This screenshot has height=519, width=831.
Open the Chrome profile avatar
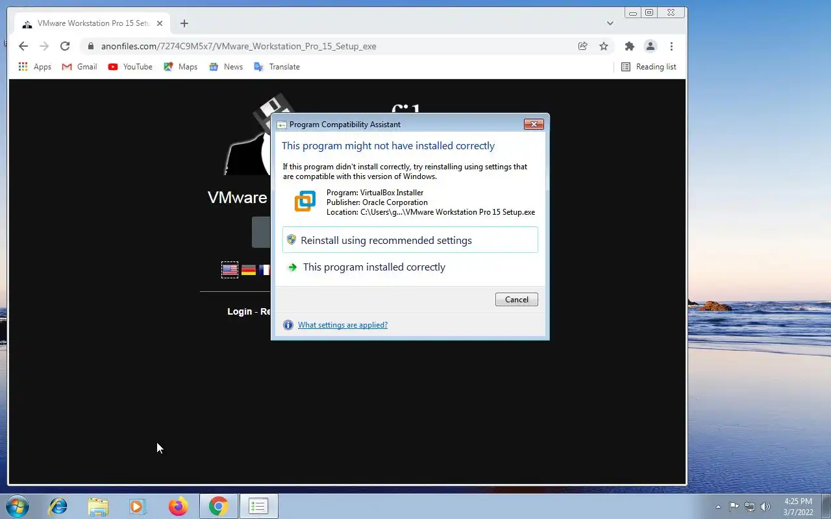(x=650, y=46)
